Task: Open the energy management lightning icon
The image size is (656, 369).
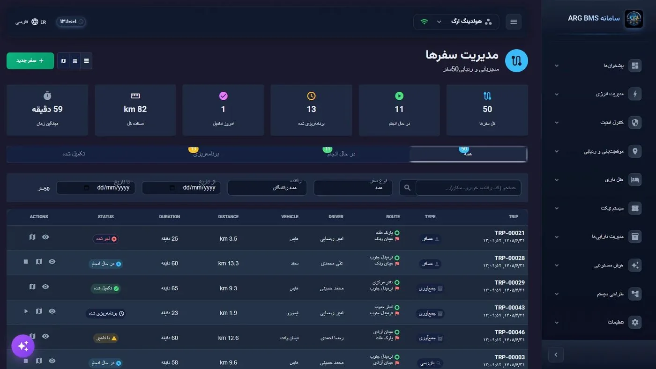Action: (635, 94)
